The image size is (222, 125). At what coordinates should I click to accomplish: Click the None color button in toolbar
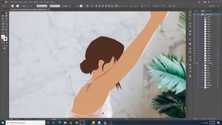pyautogui.click(x=7, y=43)
